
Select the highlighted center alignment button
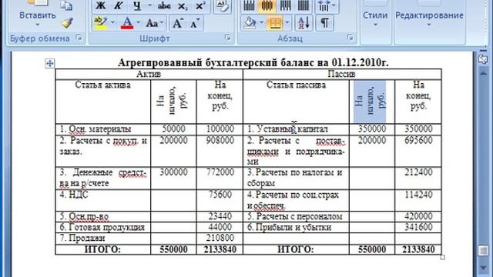pos(267,5)
